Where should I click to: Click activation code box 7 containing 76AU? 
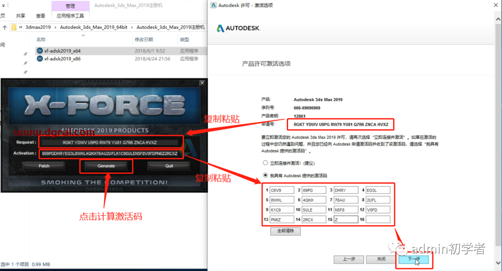pyautogui.click(x=346, y=200)
